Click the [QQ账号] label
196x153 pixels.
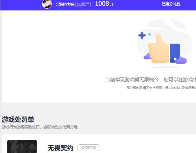click(x=83, y=5)
